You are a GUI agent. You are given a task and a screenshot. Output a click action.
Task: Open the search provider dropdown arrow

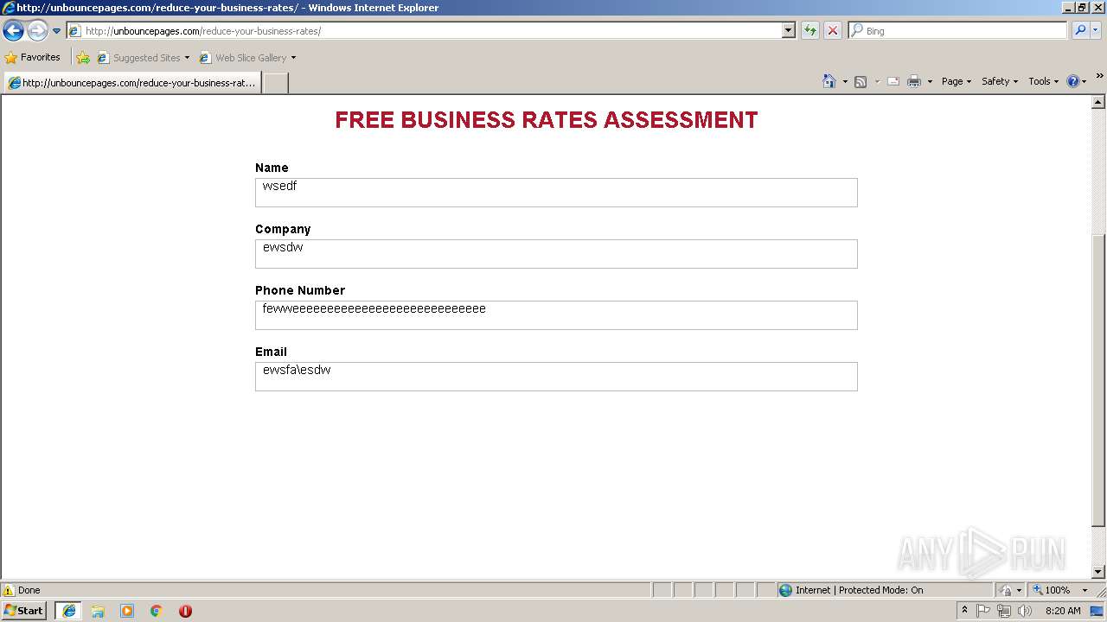[1096, 31]
